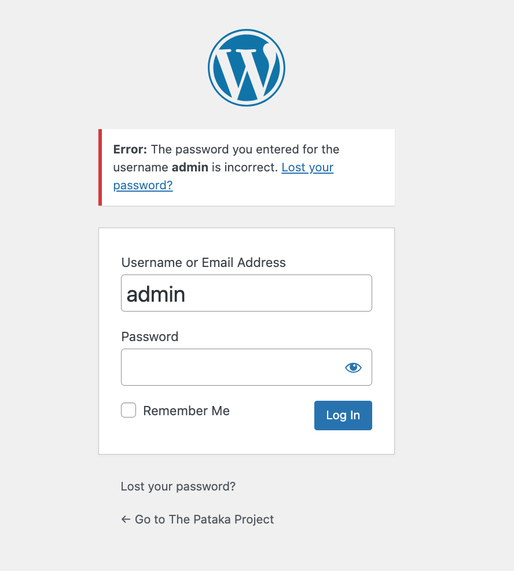514x571 pixels.
Task: Click the WordPress logo
Action: click(x=247, y=68)
